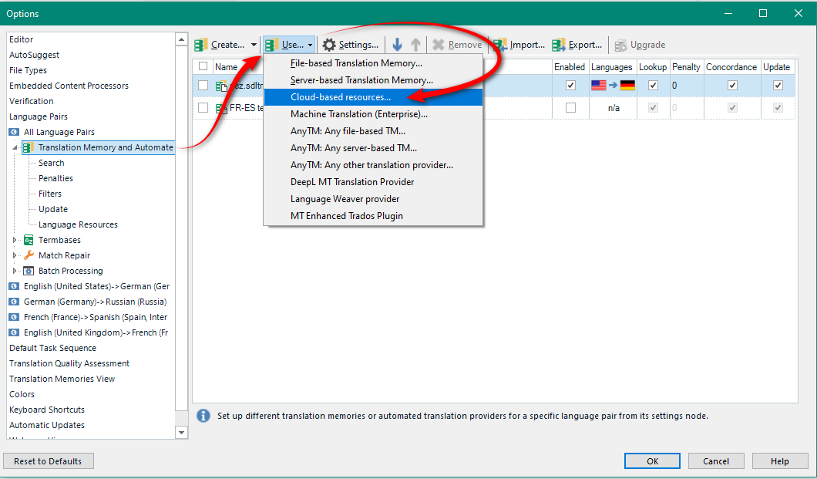Toggle Lookup checkbox in first row
Viewport: 817px width, 479px height.
pyautogui.click(x=653, y=86)
